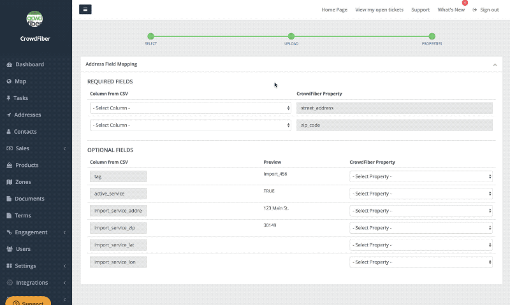Image resolution: width=510 pixels, height=305 pixels.
Task: Open the Zones menu item
Action: [x=23, y=182]
